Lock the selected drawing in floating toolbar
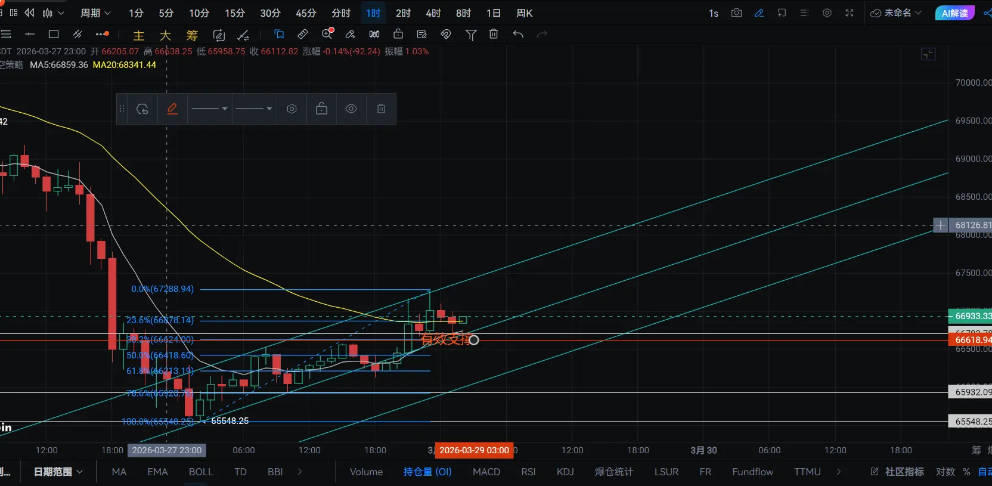Image resolution: width=992 pixels, height=486 pixels. [321, 109]
